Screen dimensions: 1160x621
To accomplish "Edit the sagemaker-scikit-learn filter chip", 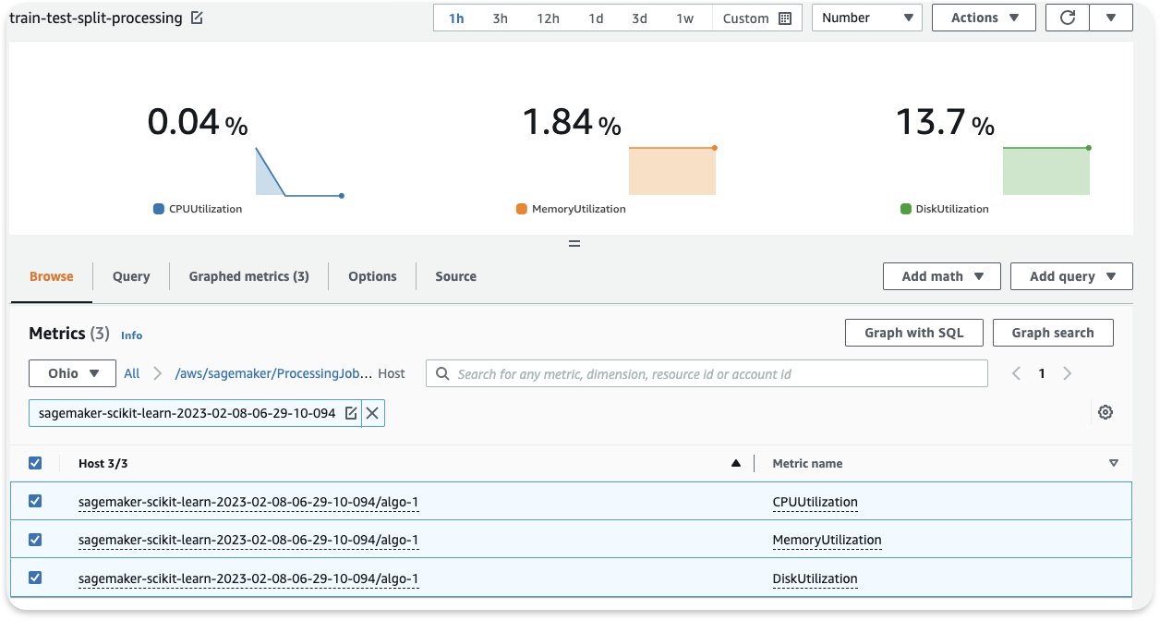I will coord(351,413).
